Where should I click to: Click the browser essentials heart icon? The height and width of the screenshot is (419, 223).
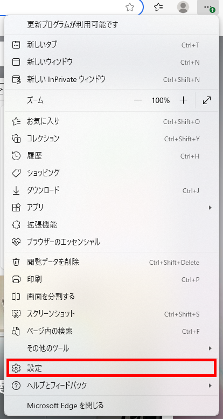click(x=16, y=242)
